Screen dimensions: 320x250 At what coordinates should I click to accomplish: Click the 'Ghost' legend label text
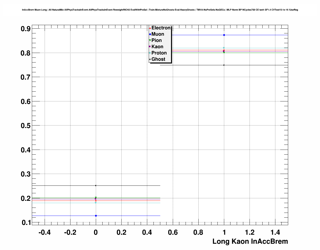(158, 59)
